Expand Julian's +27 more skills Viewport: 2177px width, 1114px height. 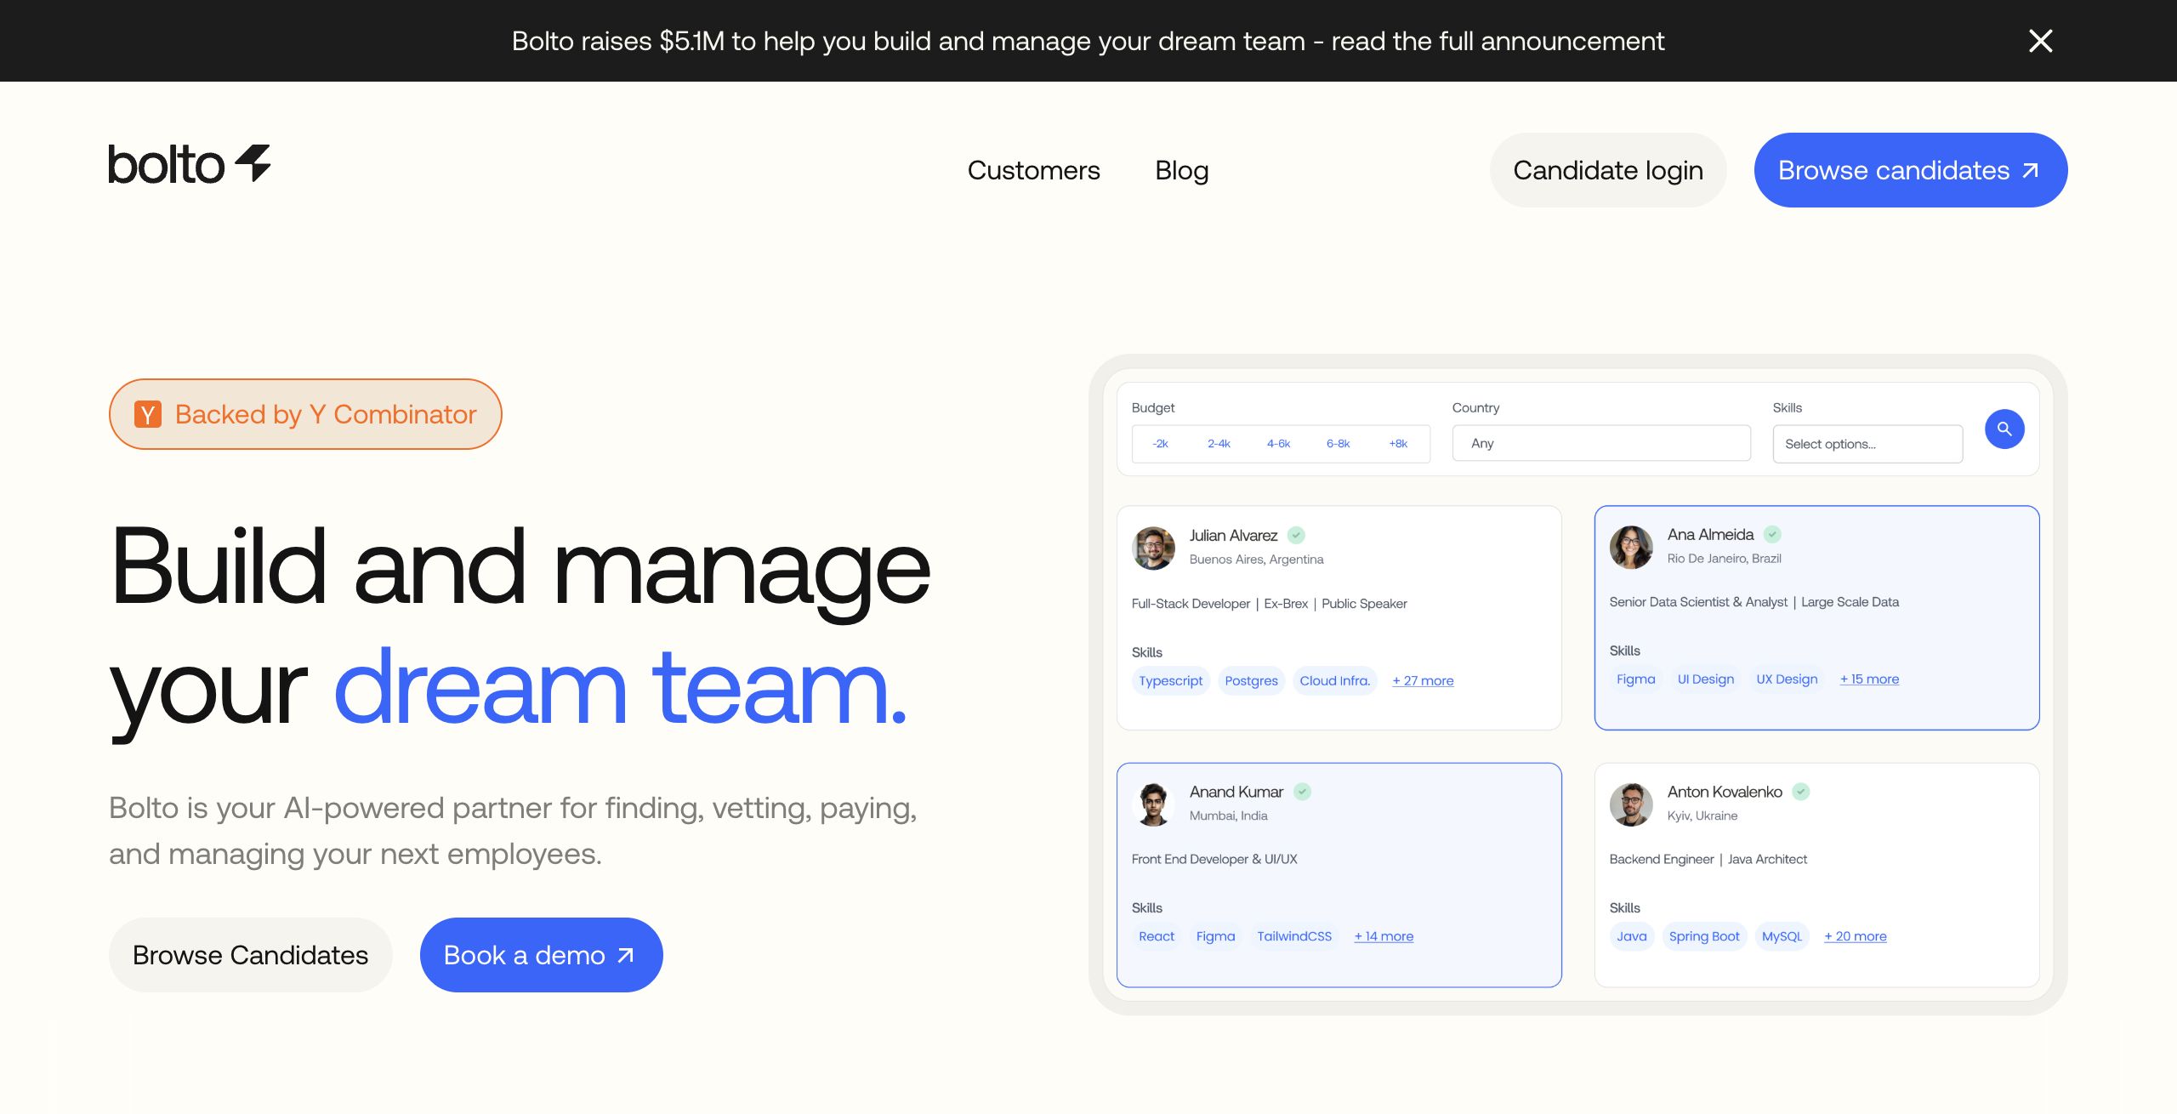click(x=1423, y=680)
